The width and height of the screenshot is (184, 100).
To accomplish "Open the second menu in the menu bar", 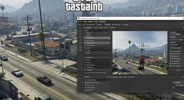I will click(90, 21).
